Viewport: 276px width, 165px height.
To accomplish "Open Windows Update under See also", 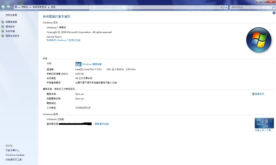I will [x=15, y=155].
